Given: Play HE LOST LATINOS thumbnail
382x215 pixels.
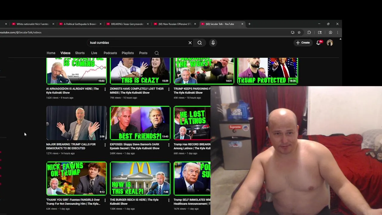Looking at the screenshot, I should pos(192,123).
